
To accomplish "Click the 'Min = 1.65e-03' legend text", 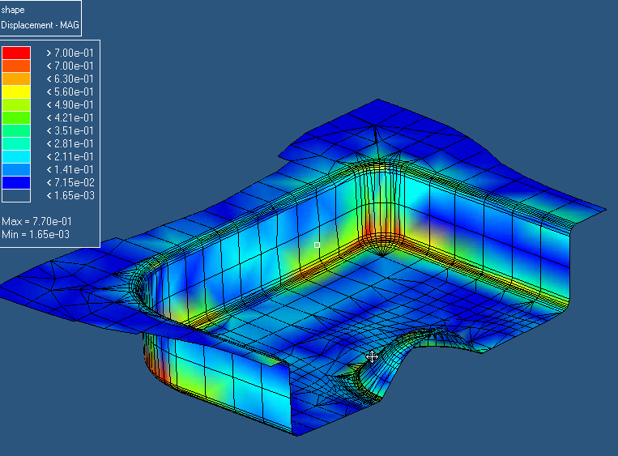I will [36, 233].
